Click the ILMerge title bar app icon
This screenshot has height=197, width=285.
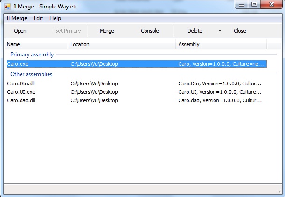tap(7, 7)
